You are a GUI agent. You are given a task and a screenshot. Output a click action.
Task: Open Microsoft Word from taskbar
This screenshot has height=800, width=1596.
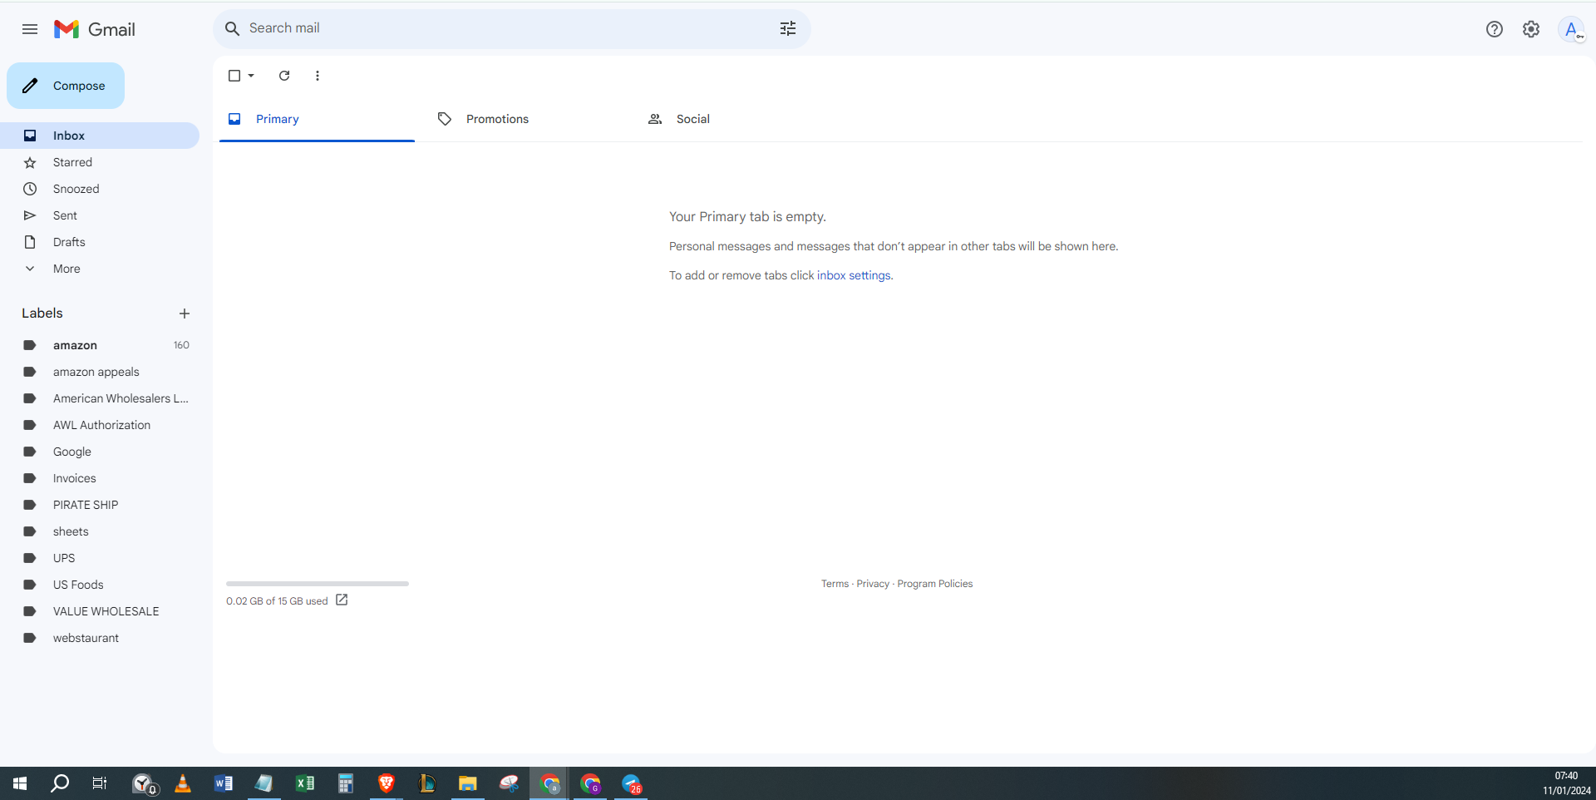(224, 783)
